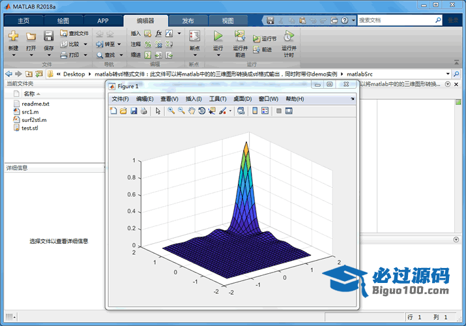Toggle the Data Cursor tool
466x326 pixels.
pyautogui.click(x=212, y=111)
